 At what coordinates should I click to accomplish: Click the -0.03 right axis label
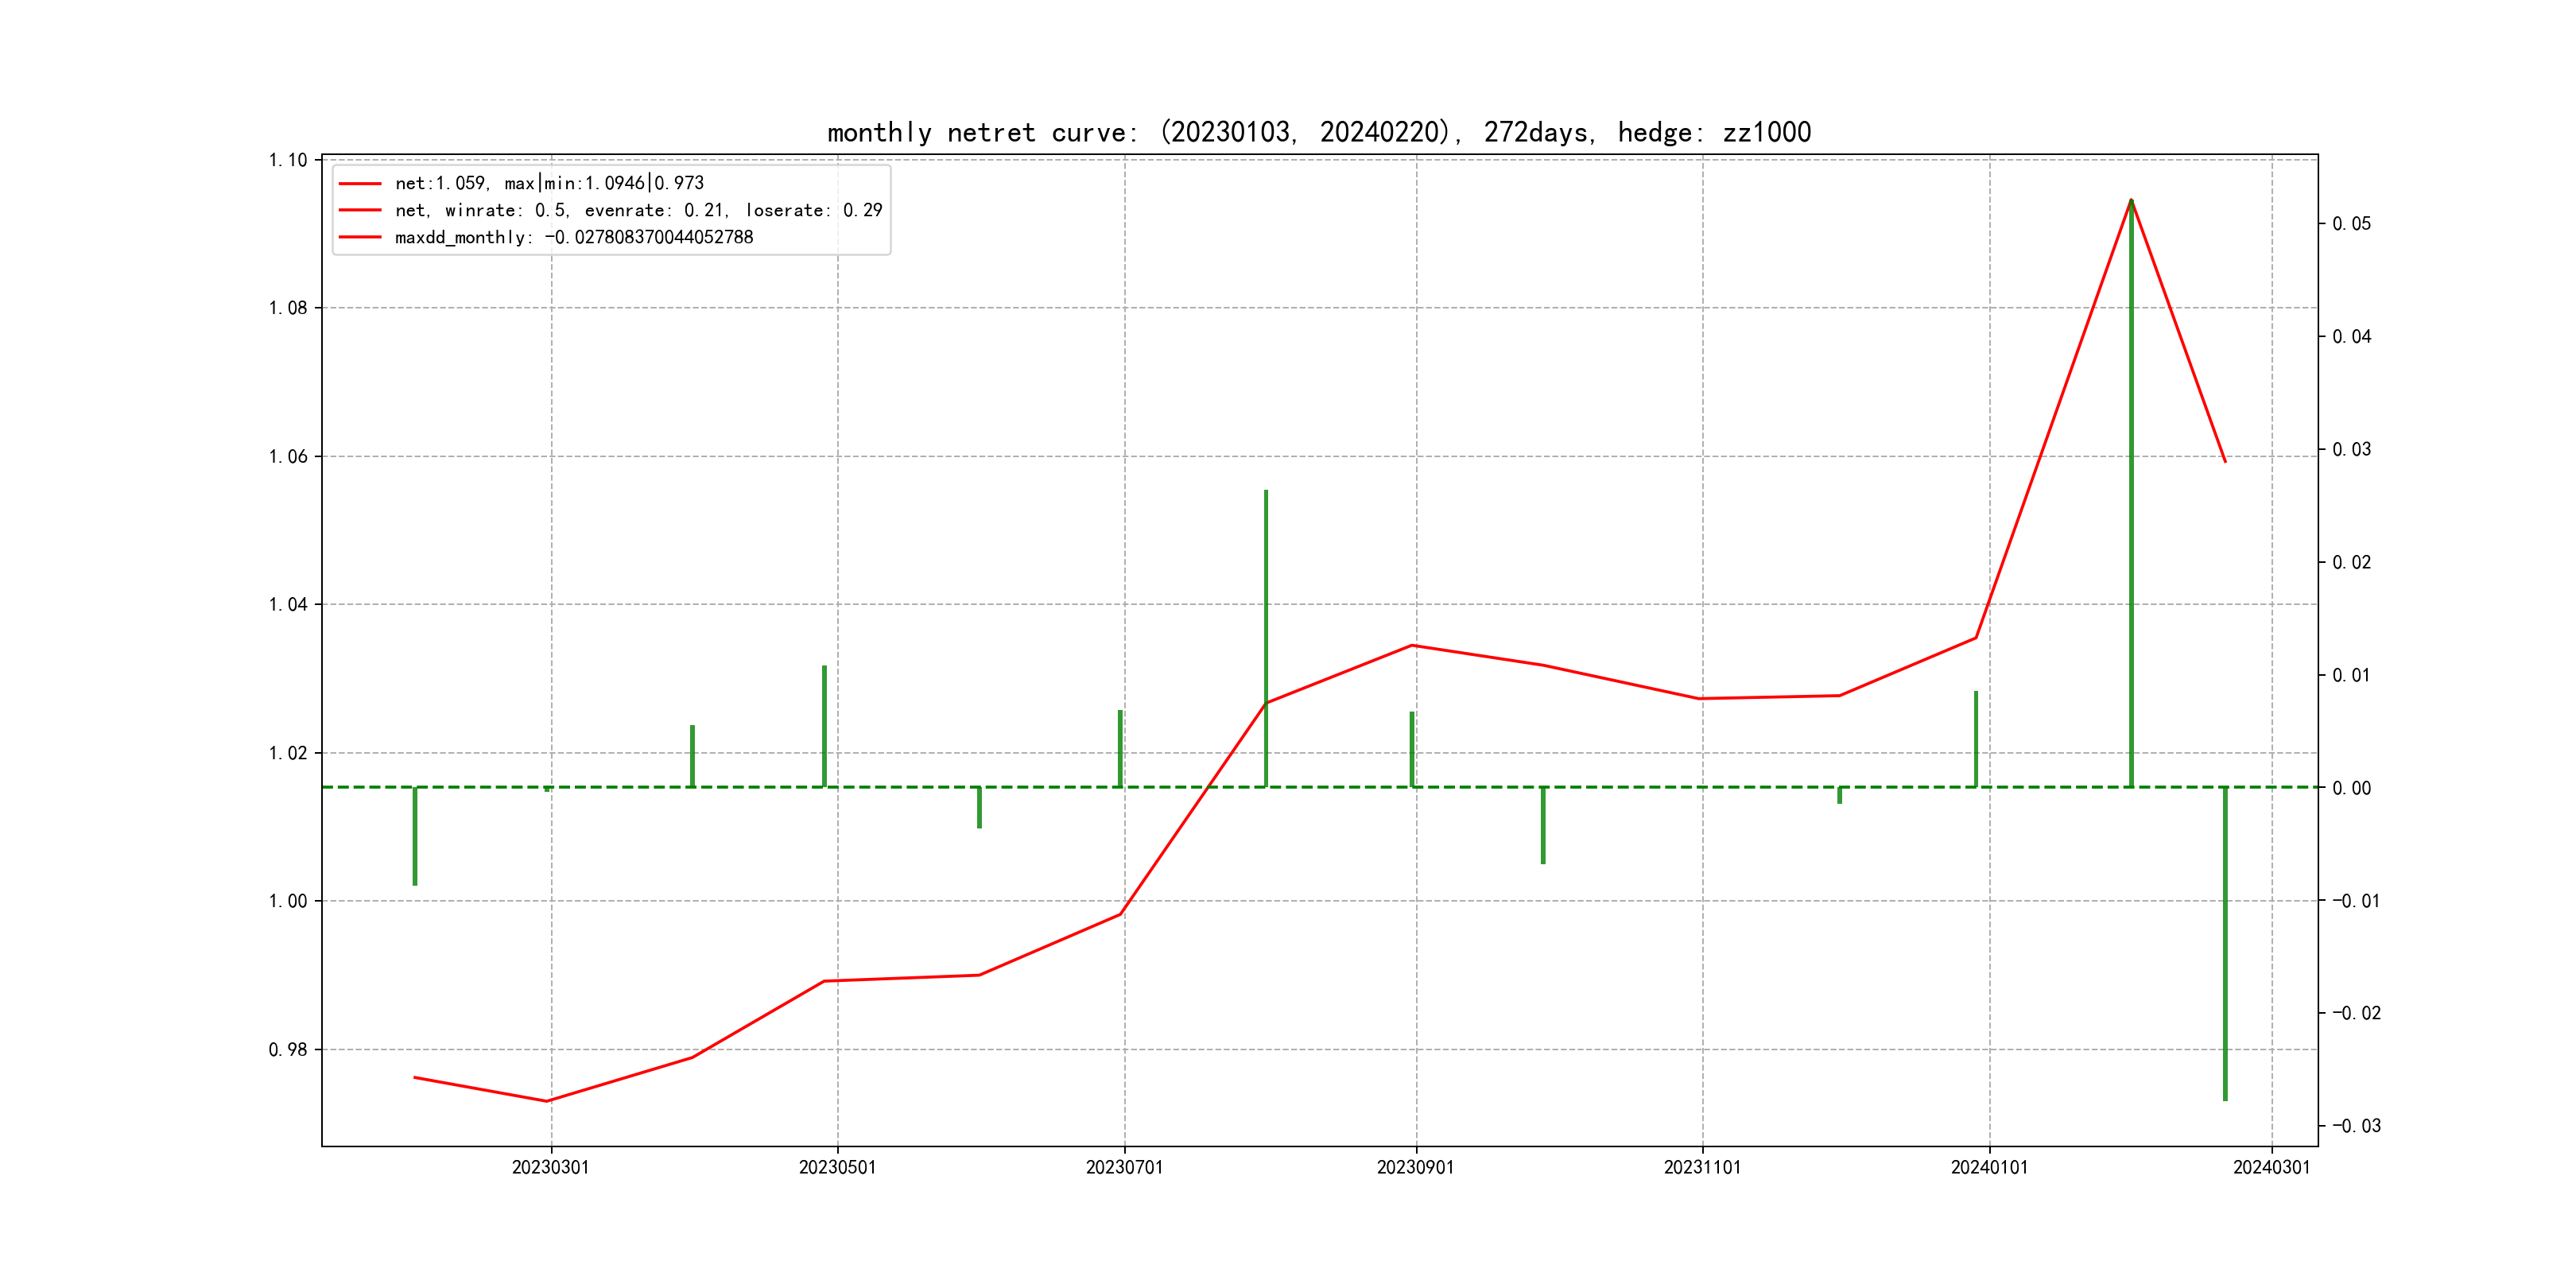tap(2356, 1126)
